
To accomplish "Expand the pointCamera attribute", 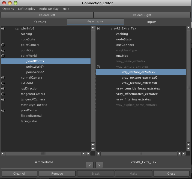I will point(3,45).
